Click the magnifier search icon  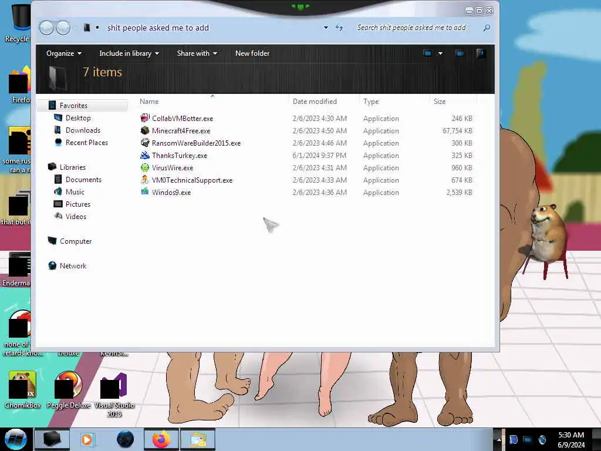tap(487, 28)
